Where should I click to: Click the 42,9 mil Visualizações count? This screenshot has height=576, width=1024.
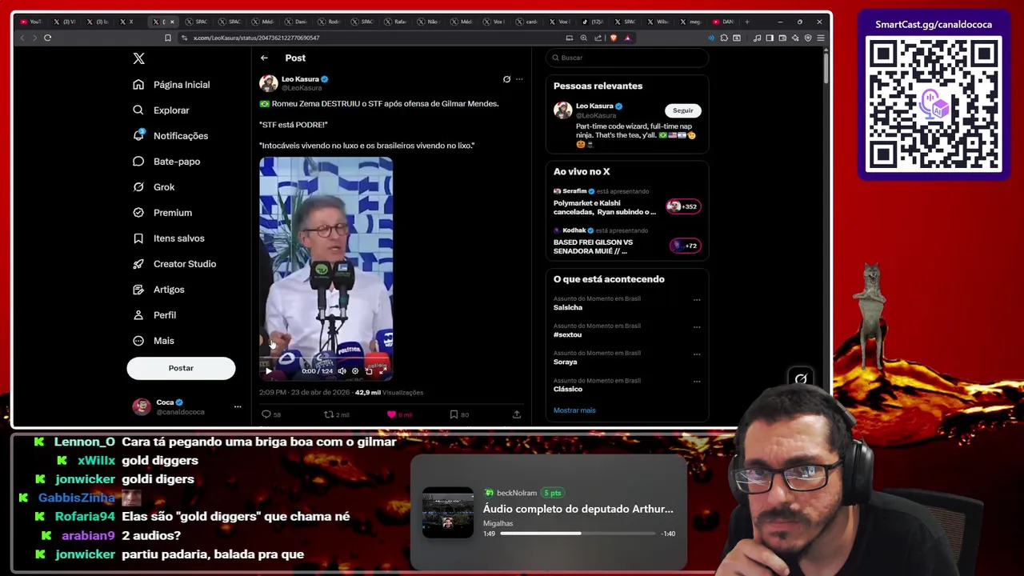(x=389, y=393)
